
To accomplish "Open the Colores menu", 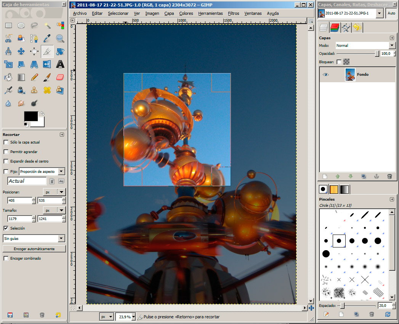I will point(186,13).
